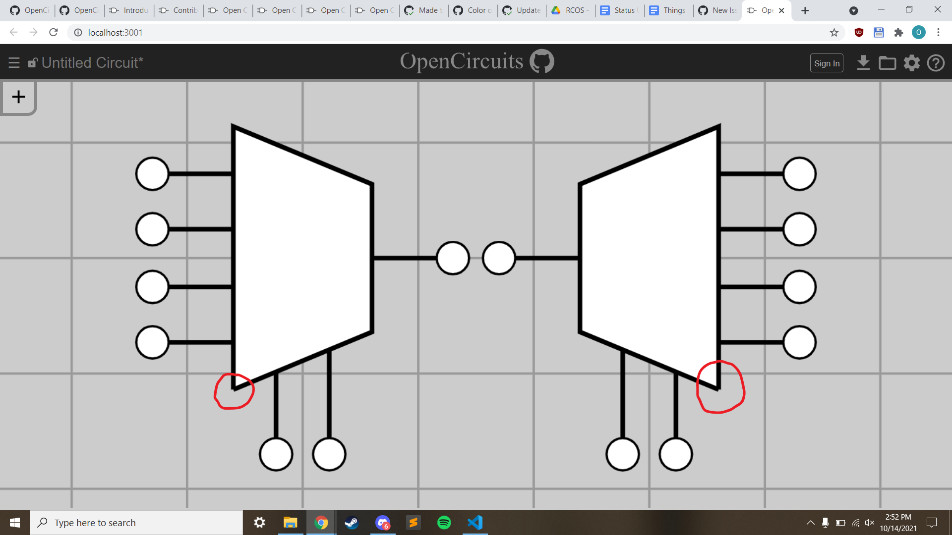
Task: Click the Sign In button
Action: [827, 63]
